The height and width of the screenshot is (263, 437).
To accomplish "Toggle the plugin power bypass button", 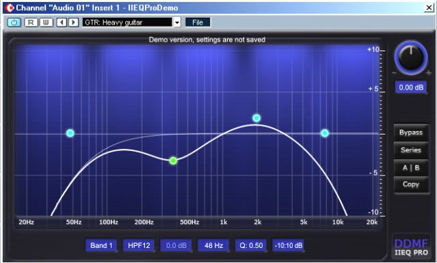I will pos(14,23).
